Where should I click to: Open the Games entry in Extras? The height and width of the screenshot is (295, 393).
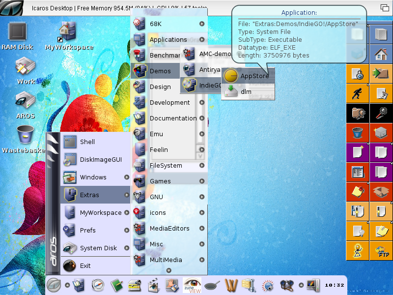point(169,181)
